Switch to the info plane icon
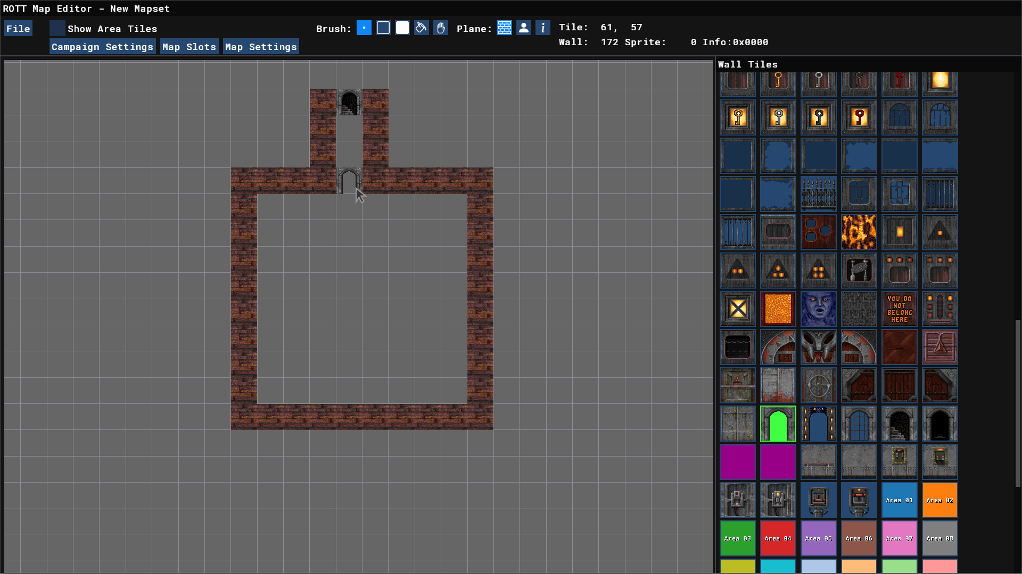The height and width of the screenshot is (574, 1022). point(543,28)
